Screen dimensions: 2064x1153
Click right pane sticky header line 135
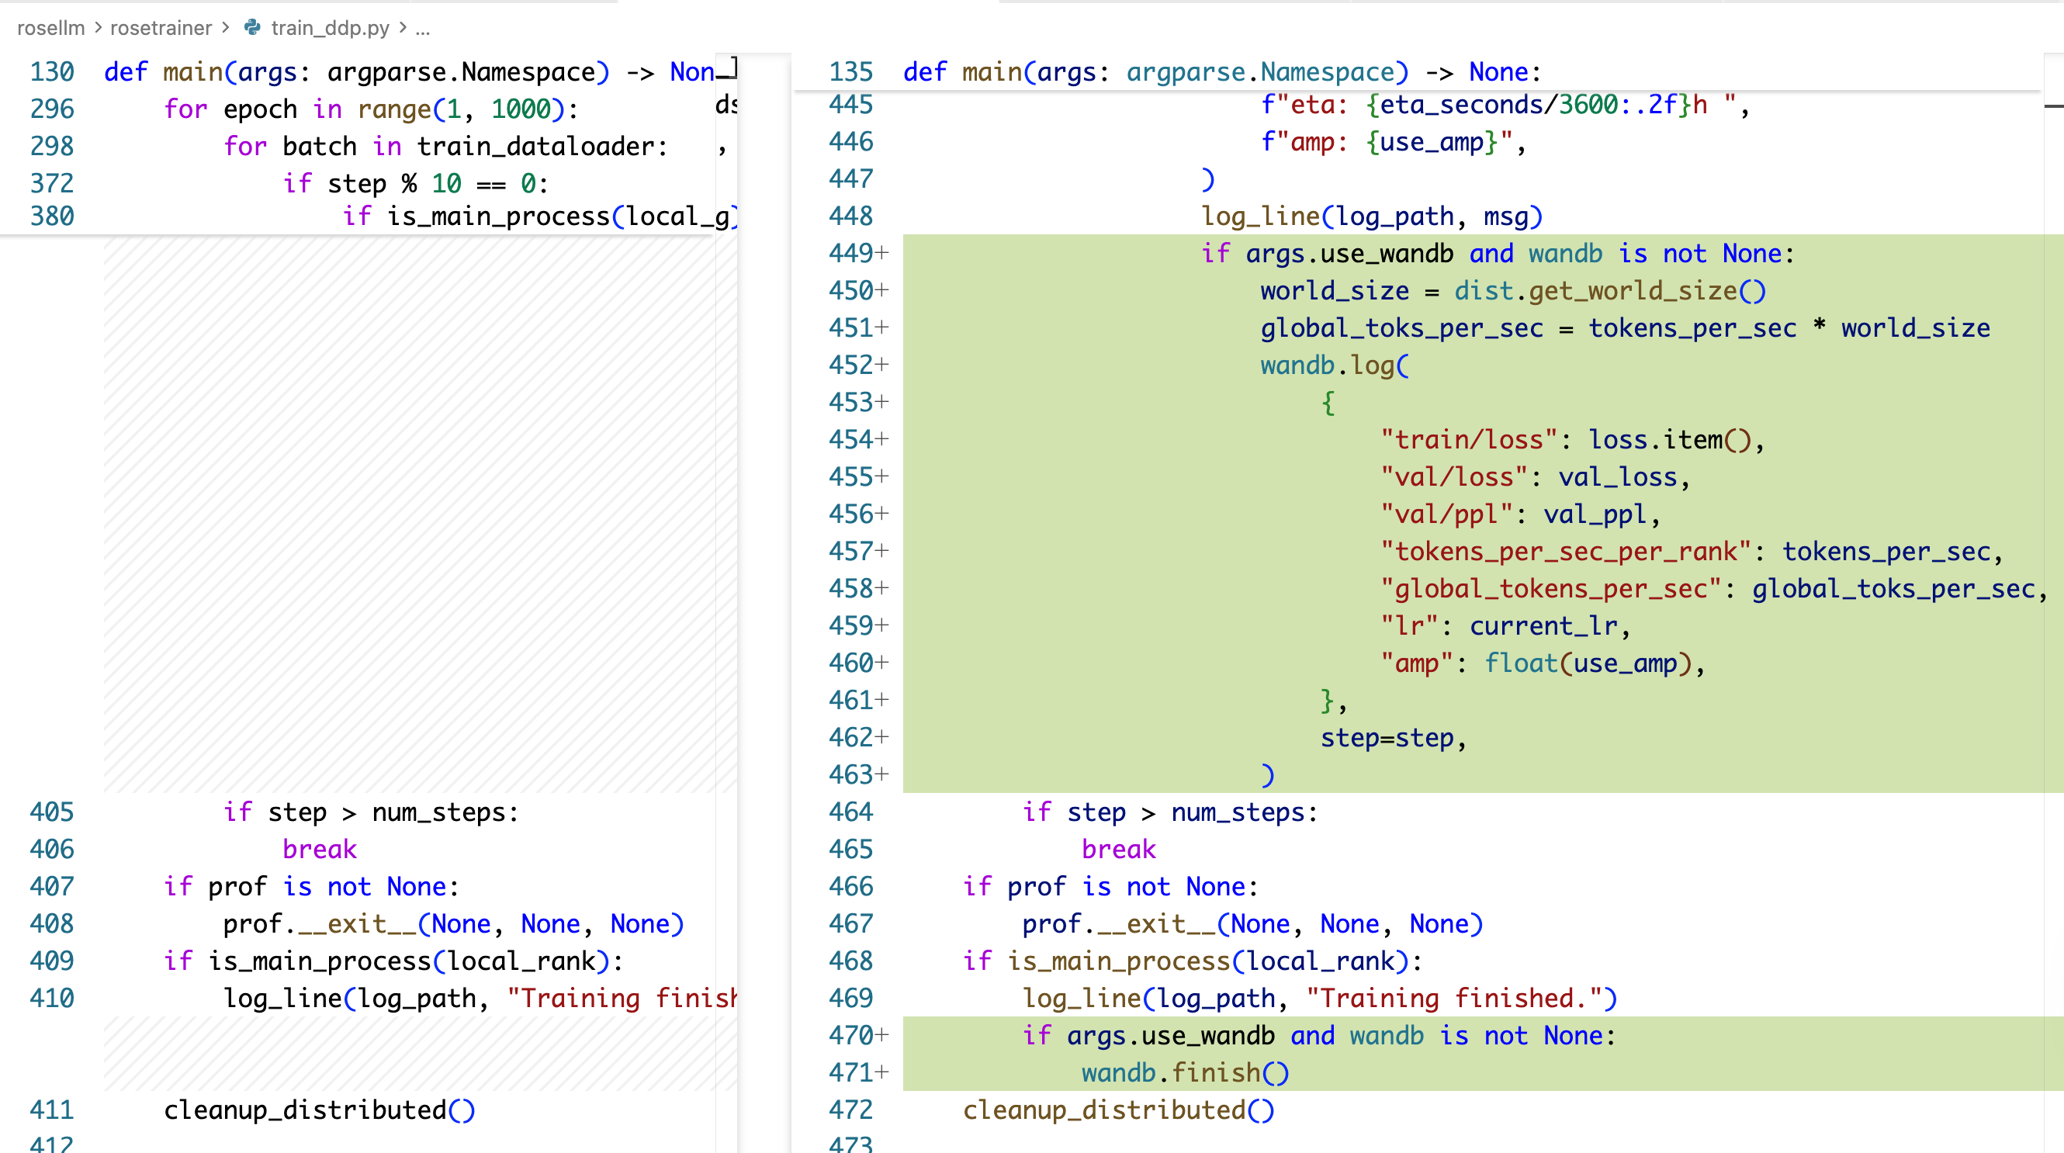[x=1221, y=72]
